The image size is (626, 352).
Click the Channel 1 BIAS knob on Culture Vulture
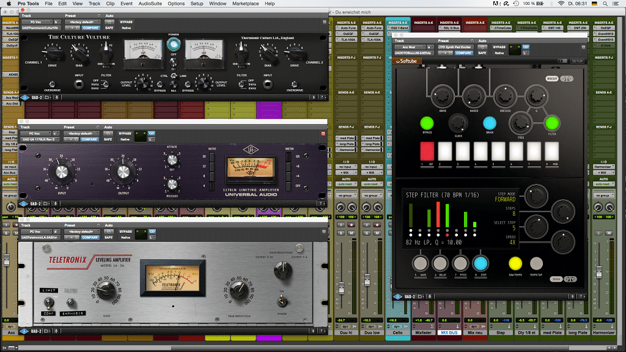point(79,52)
